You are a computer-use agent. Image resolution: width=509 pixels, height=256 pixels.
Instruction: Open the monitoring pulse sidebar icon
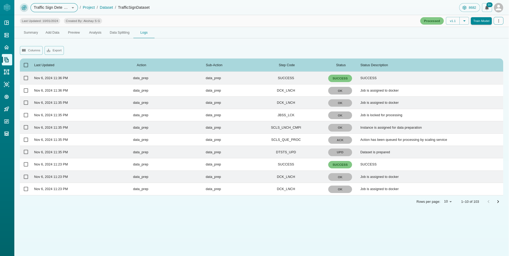click(7, 122)
